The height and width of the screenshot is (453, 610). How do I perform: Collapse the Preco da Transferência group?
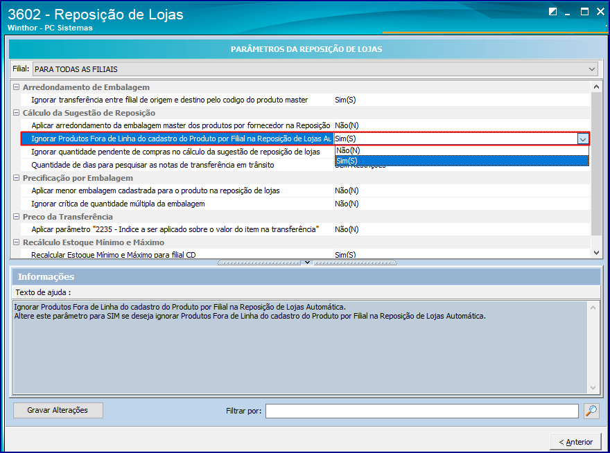click(x=17, y=217)
